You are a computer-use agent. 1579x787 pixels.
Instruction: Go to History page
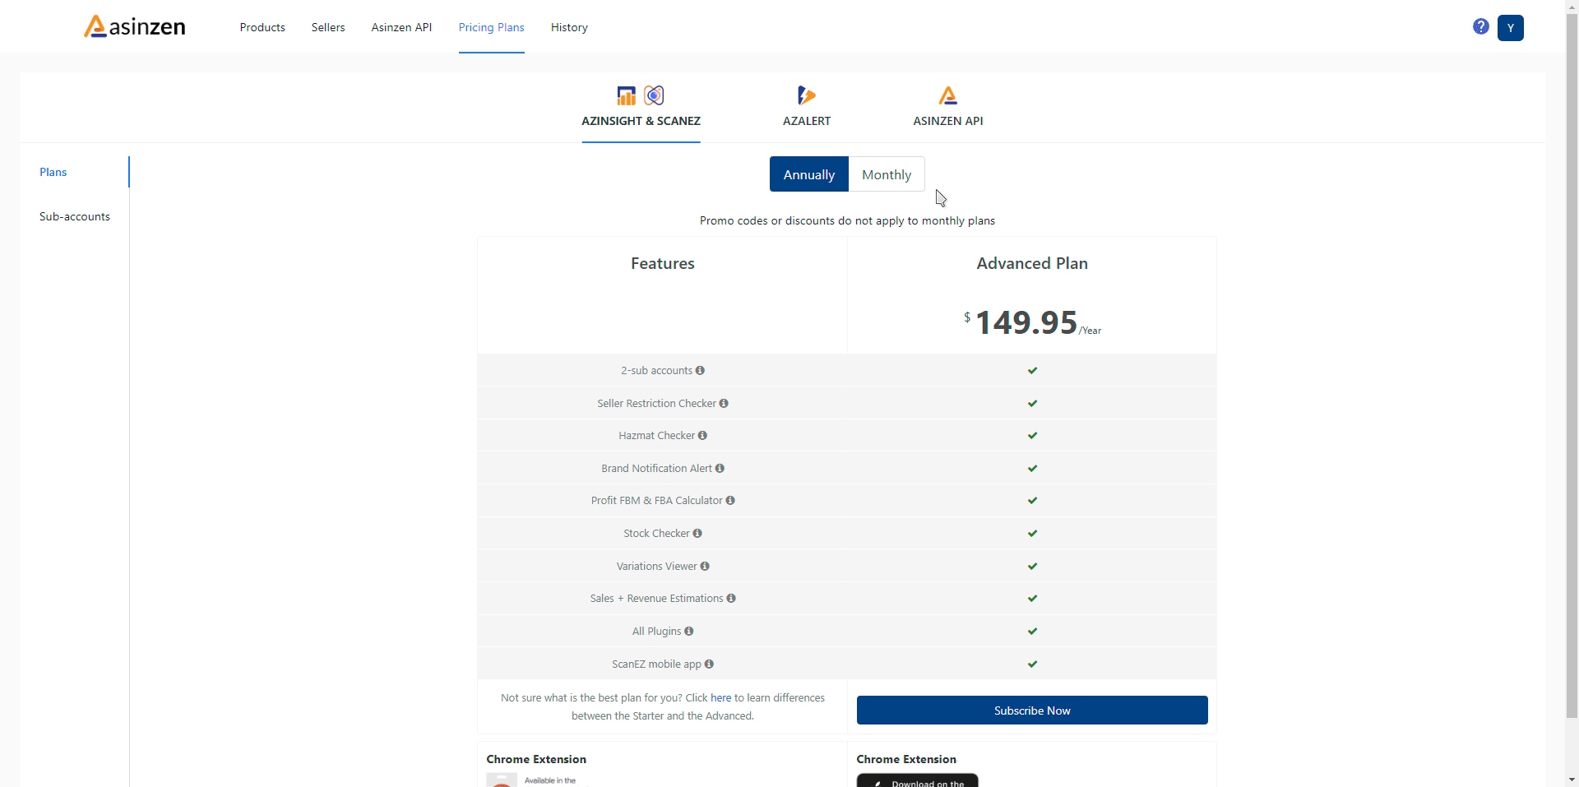click(569, 27)
